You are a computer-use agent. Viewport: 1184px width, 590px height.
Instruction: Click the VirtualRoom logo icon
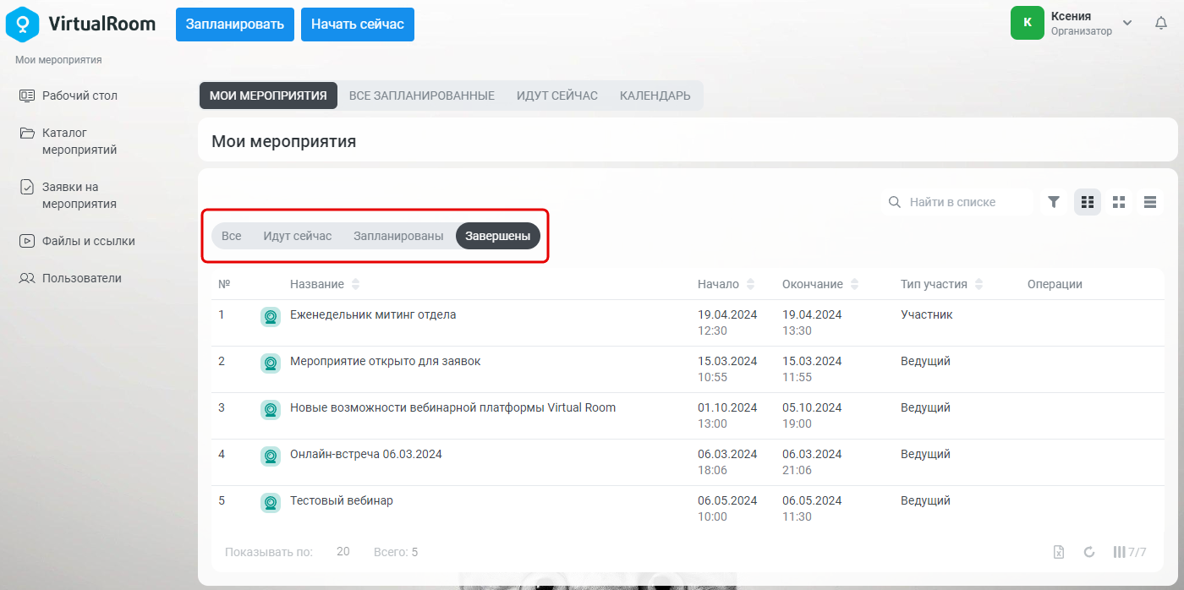click(22, 24)
